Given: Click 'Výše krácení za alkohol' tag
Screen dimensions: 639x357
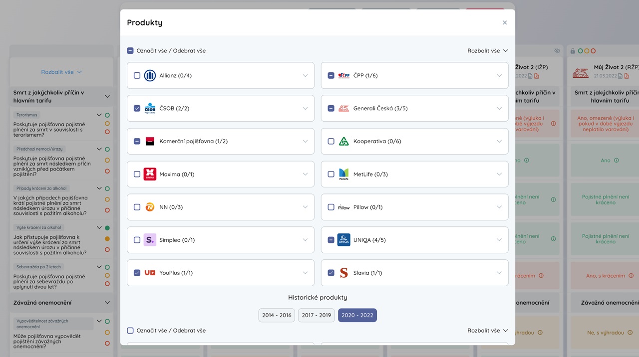Looking at the screenshot, I should 39,227.
